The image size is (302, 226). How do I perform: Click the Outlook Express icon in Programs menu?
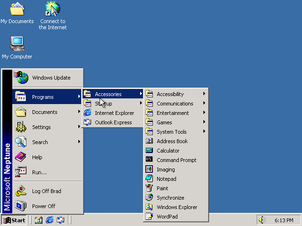pos(87,122)
